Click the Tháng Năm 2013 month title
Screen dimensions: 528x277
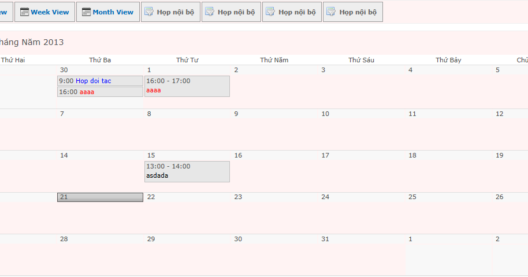(31, 42)
